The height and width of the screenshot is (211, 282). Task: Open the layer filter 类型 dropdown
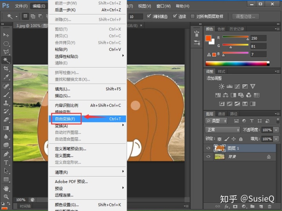coord(216,121)
